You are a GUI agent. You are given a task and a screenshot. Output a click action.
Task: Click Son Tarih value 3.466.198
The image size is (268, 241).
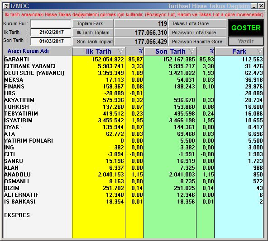(182, 120)
